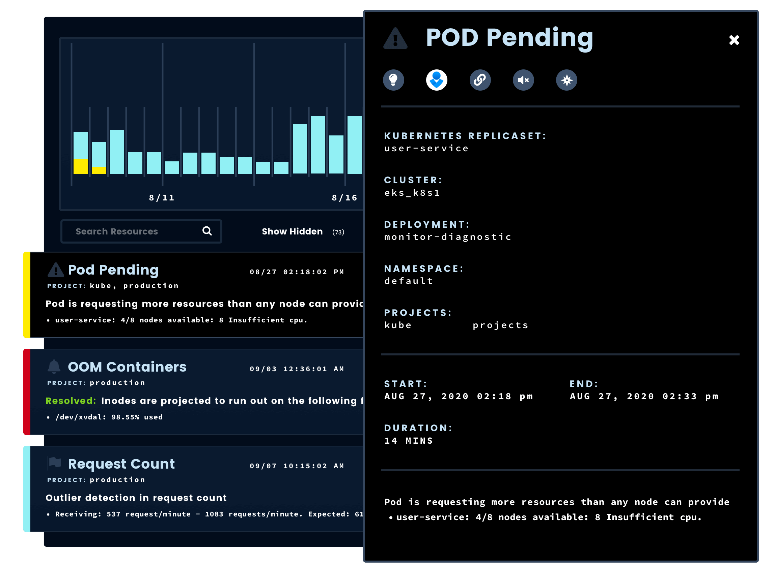This screenshot has width=774, height=569.
Task: Click the 8/16 chart bar
Action: (x=354, y=145)
